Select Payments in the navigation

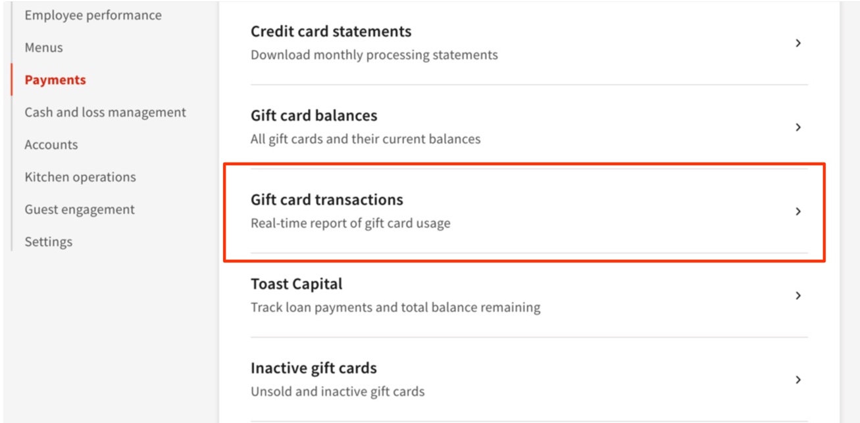click(55, 80)
